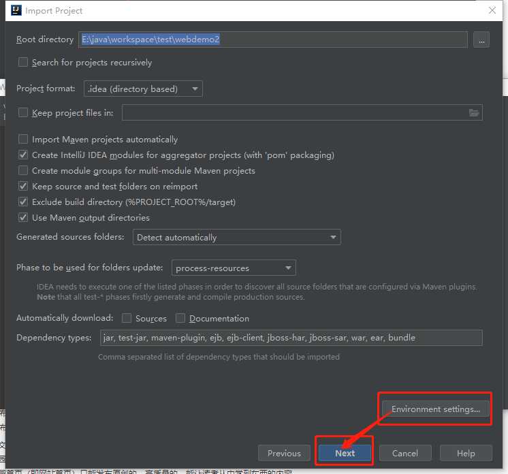
Task: Edit the Dependency types field
Action: 291,338
